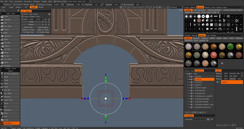Click the Center in Local button
This screenshot has width=244, height=129.
[28, 30]
